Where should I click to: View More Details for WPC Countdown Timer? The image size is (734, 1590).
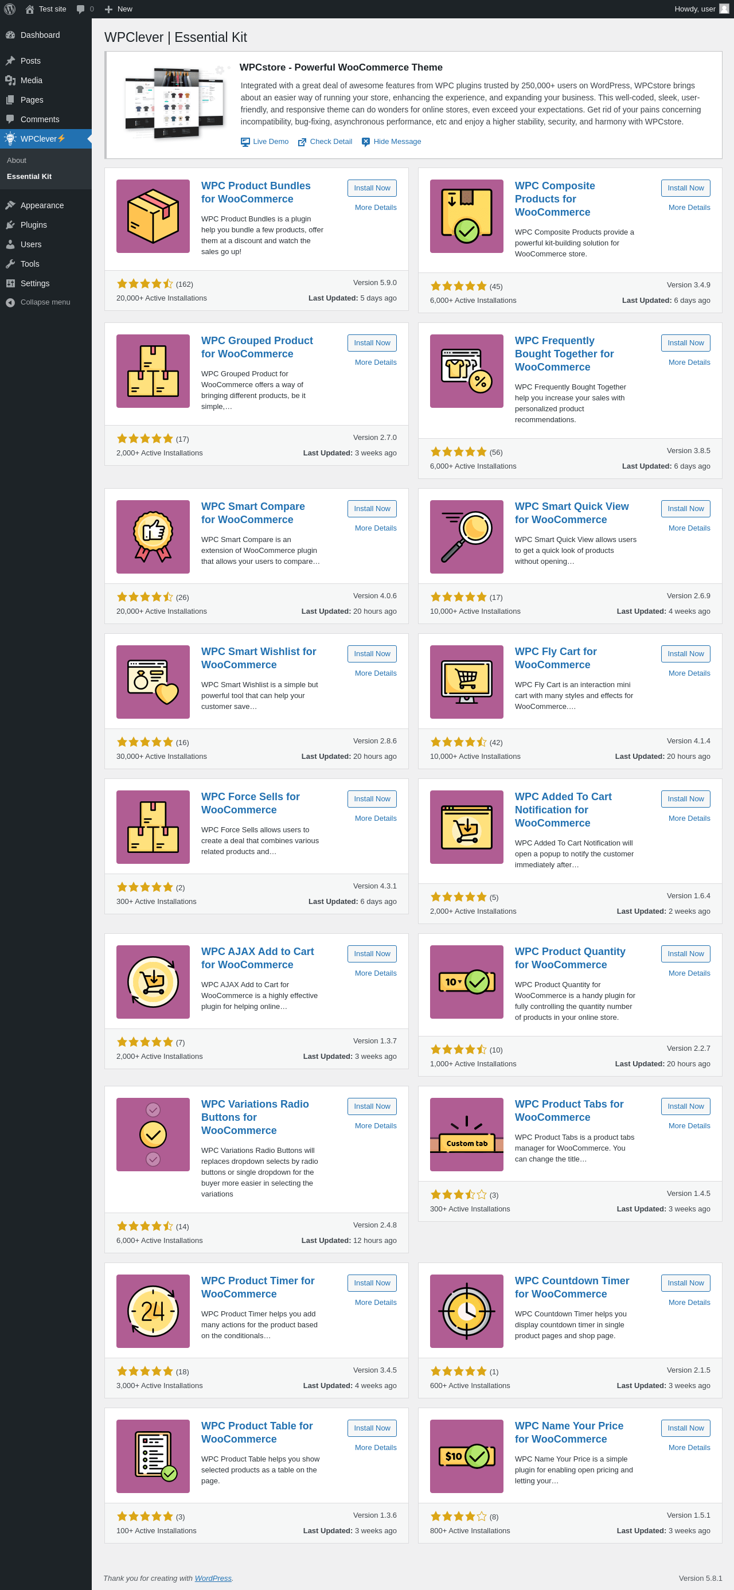click(x=689, y=1301)
